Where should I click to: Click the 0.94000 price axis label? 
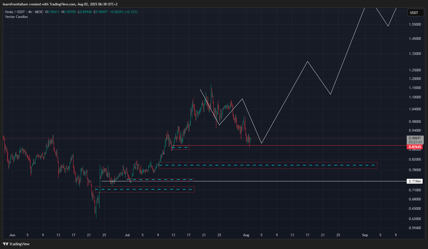pos(415,130)
